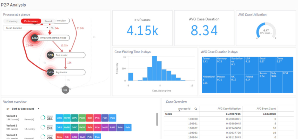Image resolution: width=298 pixels, height=139 pixels.
Task: Click the CrPO chip in Variant 1
Action: (74, 118)
